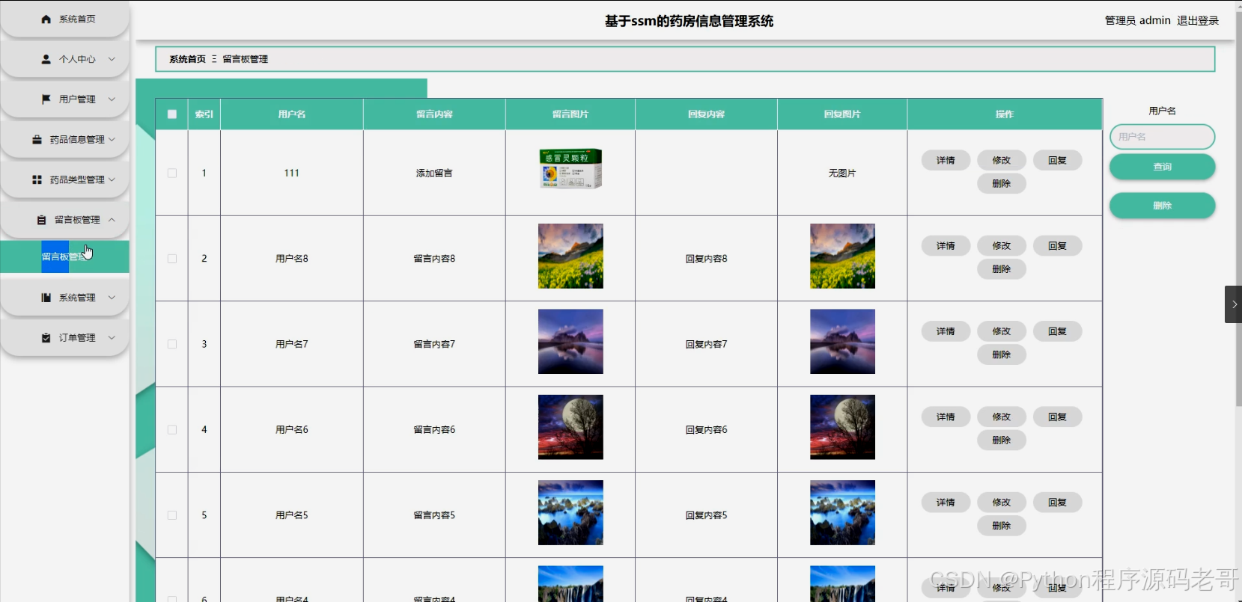Check the row checkbox for 用户名5
Viewport: 1242px width, 602px height.
(172, 515)
